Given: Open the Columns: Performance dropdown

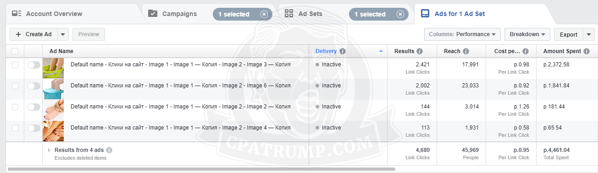Looking at the screenshot, I should click(462, 34).
